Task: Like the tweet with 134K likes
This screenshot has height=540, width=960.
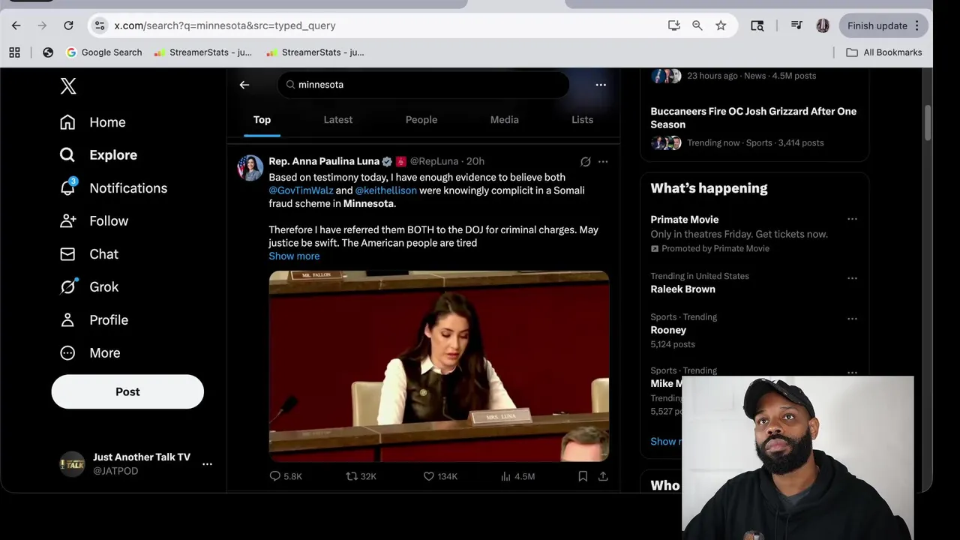Action: pos(440,476)
